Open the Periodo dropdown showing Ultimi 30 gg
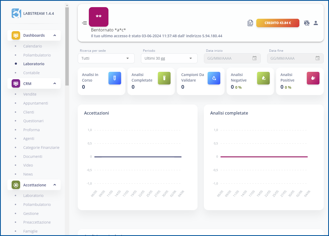 tap(169, 58)
